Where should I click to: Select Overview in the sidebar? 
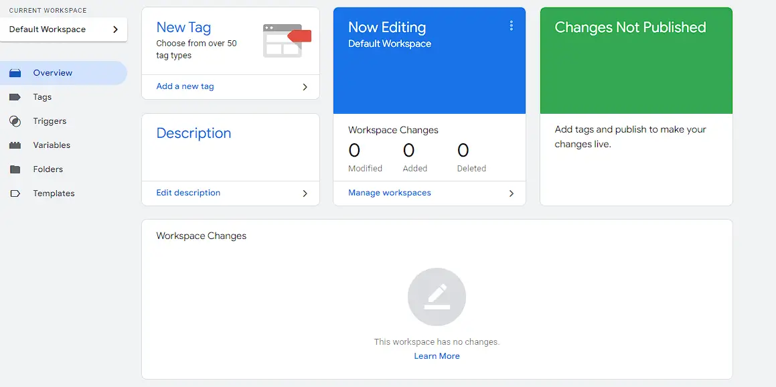(64, 73)
